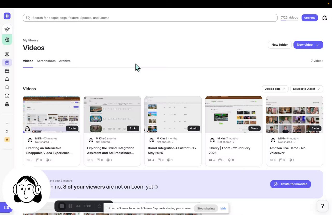Switch to the Screenshots tab
The image size is (332, 215).
[x=46, y=61]
